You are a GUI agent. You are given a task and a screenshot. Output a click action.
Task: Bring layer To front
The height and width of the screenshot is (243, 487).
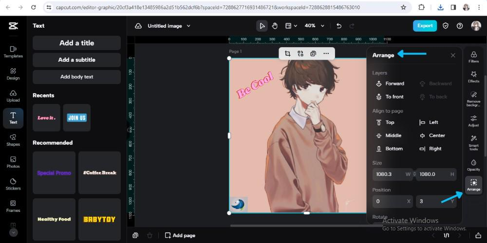(390, 97)
